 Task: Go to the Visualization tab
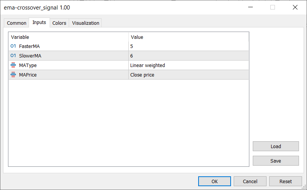[x=86, y=23]
